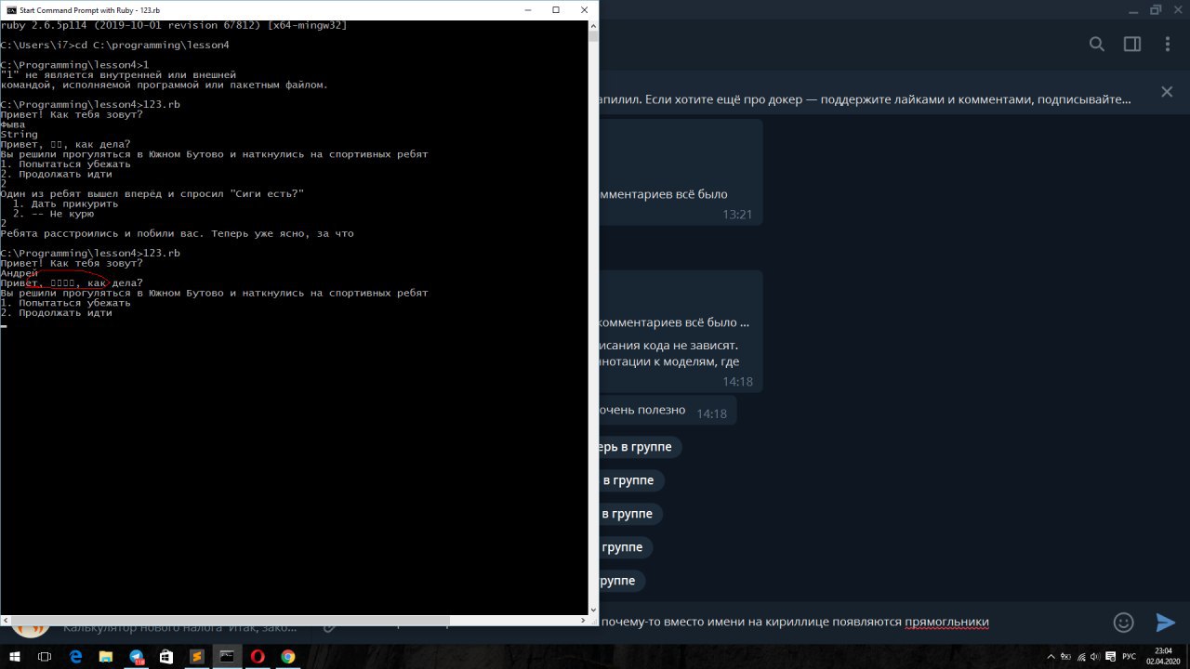Click the 'ruby 2.6.5p114' version line
The image size is (1190, 669).
pos(174,25)
